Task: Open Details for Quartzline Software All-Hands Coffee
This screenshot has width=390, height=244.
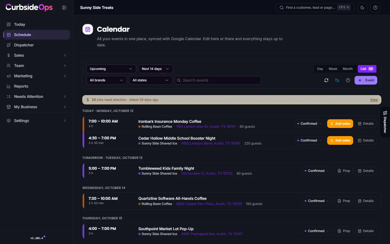Action: [x=366, y=201]
